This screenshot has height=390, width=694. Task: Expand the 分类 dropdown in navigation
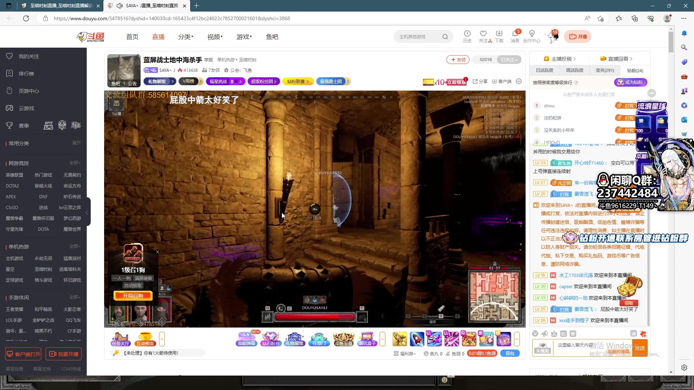click(186, 37)
